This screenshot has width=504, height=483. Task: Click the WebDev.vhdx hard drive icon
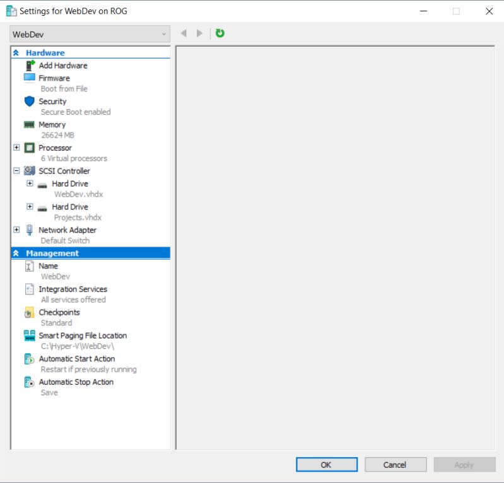pyautogui.click(x=42, y=185)
